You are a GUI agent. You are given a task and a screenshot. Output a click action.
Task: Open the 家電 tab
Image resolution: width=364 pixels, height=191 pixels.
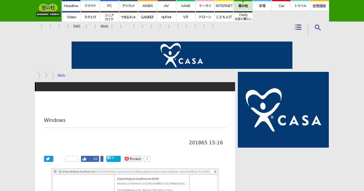pyautogui.click(x=262, y=5)
